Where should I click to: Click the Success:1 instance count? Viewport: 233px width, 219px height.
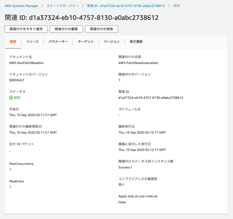[x=125, y=167]
